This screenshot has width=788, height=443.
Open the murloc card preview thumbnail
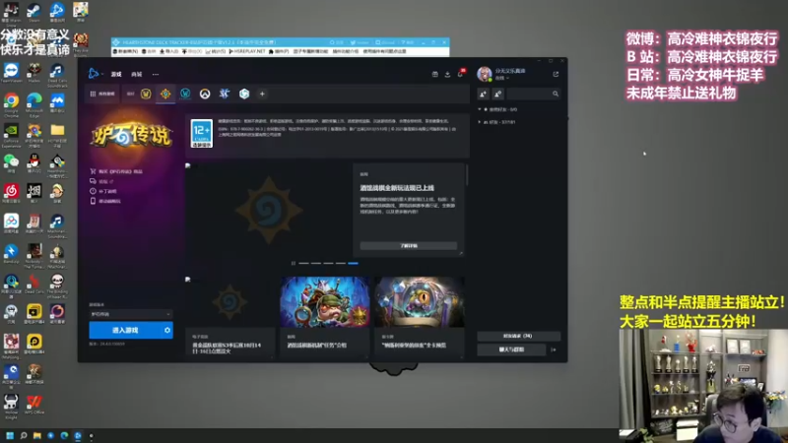420,302
